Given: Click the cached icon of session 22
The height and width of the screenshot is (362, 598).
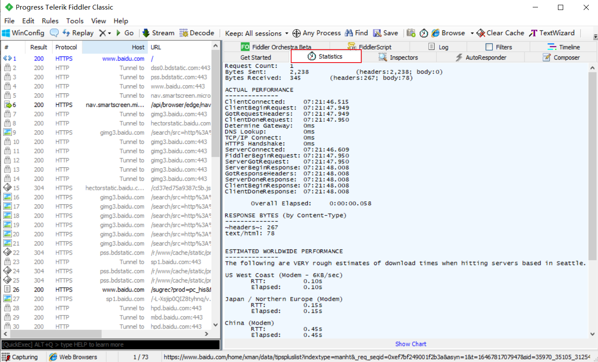Looking at the screenshot, I should click(7, 252).
